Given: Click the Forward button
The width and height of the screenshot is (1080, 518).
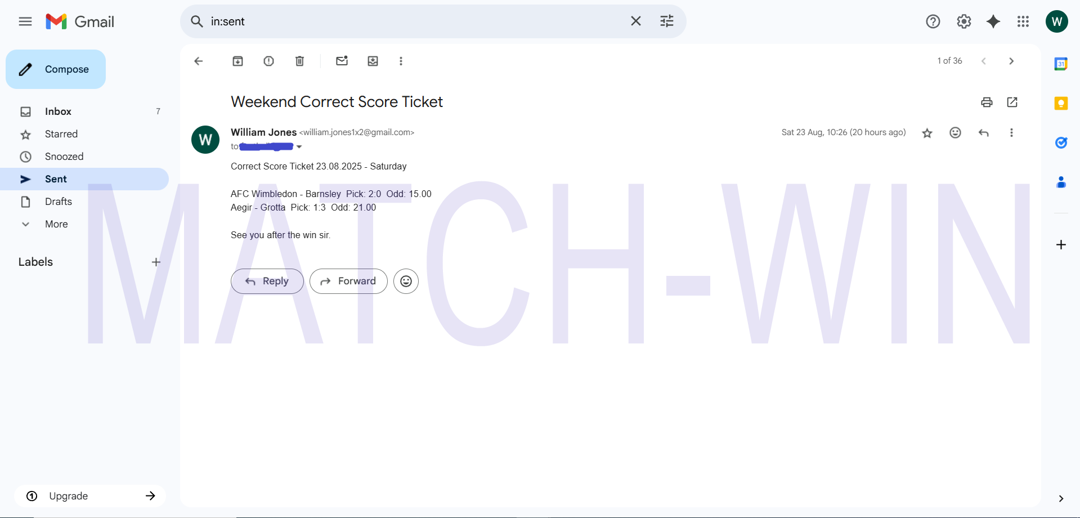Looking at the screenshot, I should [x=348, y=281].
